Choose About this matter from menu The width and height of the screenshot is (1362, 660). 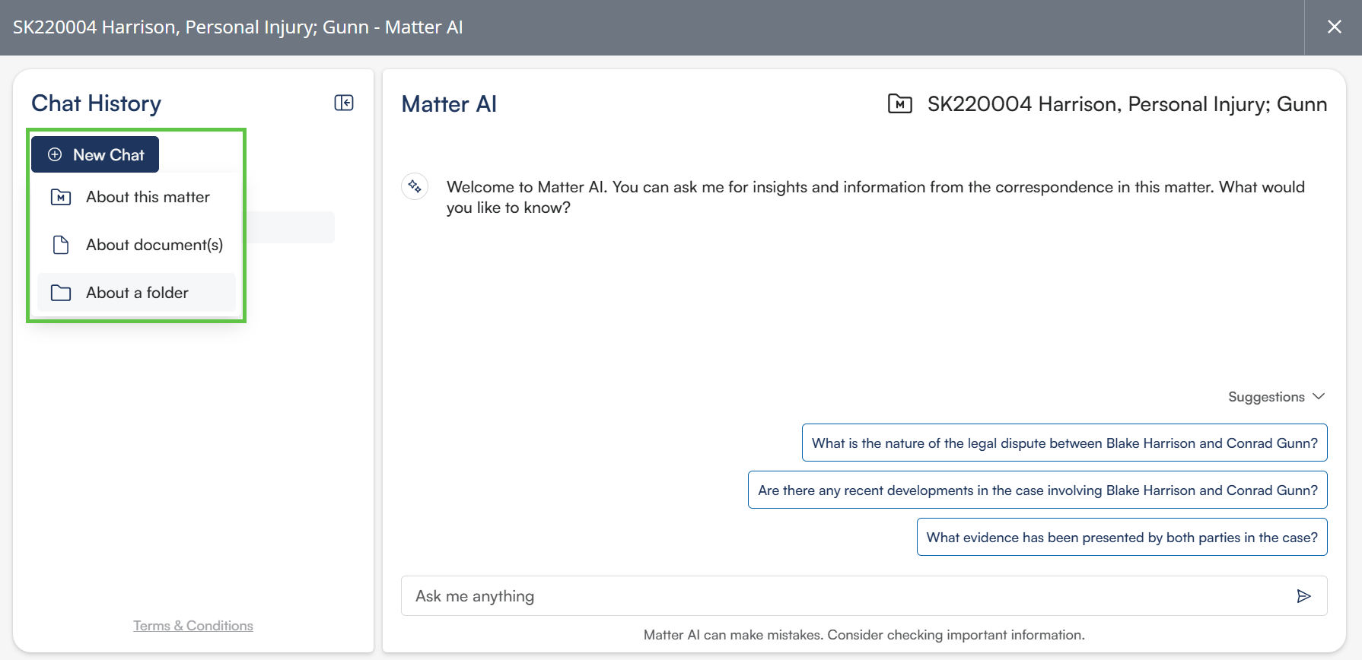148,197
